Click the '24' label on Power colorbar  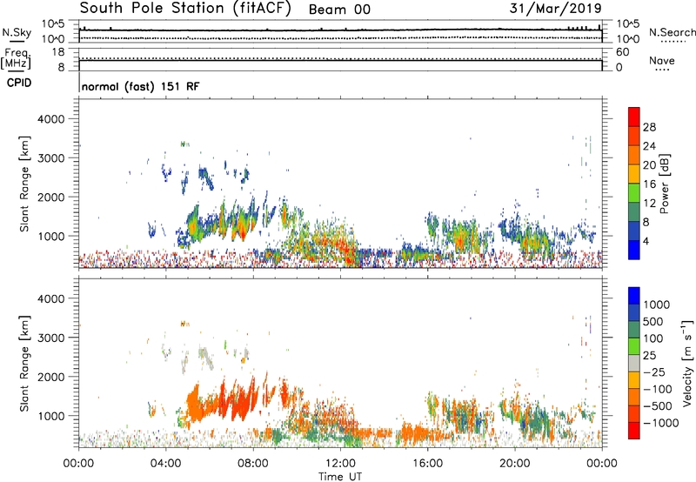pyautogui.click(x=649, y=146)
